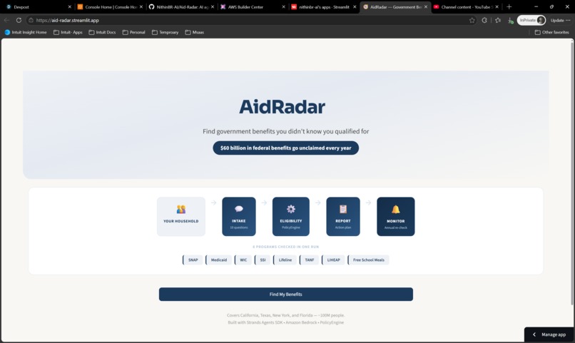The width and height of the screenshot is (575, 343).
Task: Select the Free School Meals chip
Action: click(369, 260)
